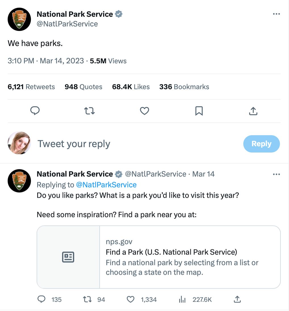Reply to the National Park Service tweet
289x311 pixels.
(x=35, y=111)
